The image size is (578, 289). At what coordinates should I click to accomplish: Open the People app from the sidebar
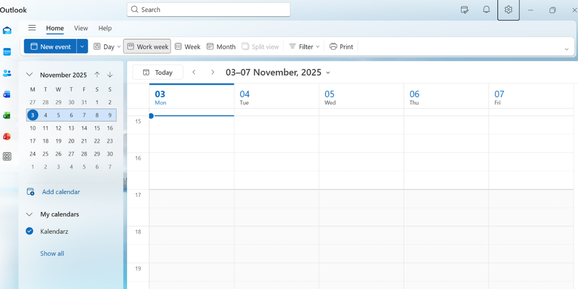[7, 73]
